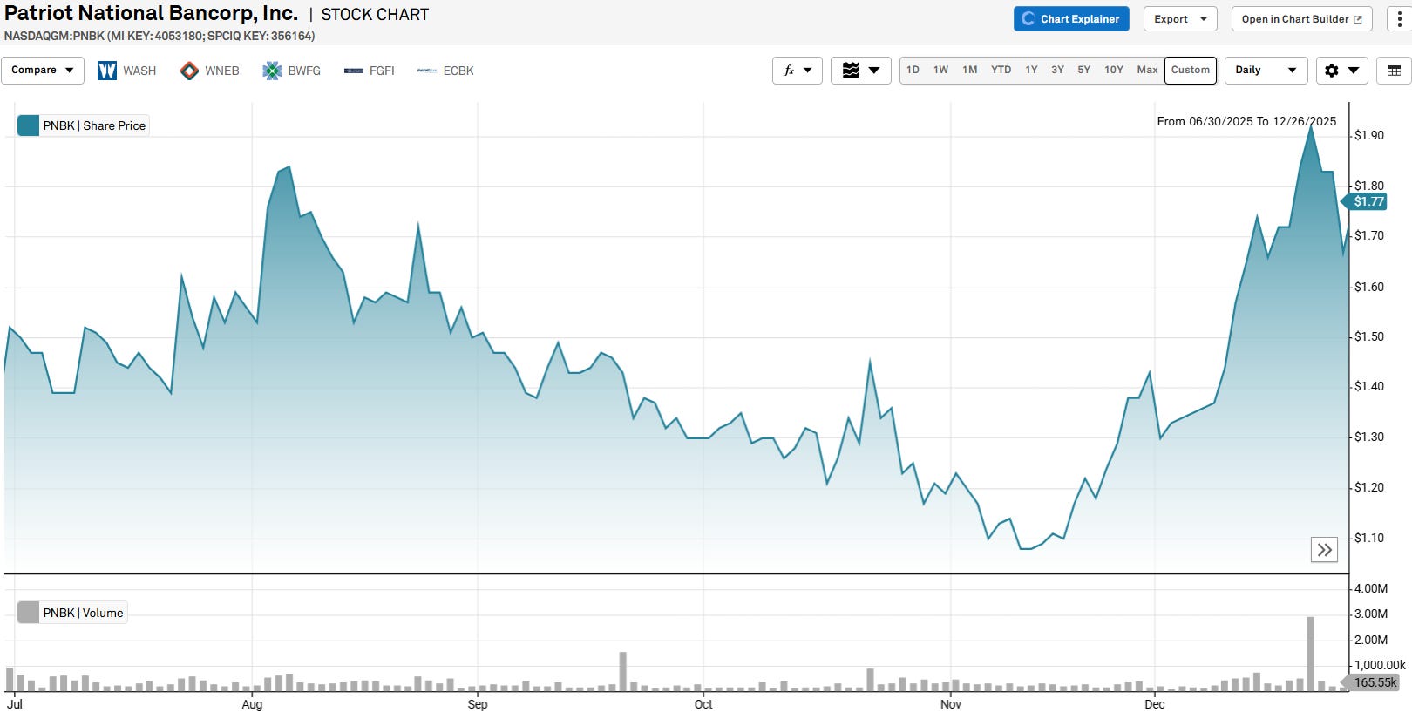Select the Max time range
The width and height of the screenshot is (1412, 712).
[1148, 70]
